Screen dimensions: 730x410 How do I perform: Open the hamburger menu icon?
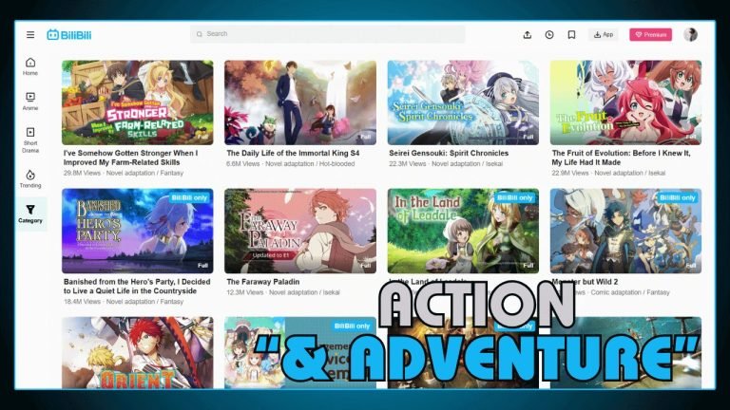pyautogui.click(x=30, y=34)
